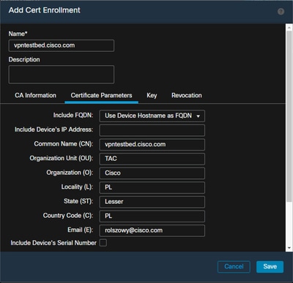Screen dimensions: 293x283
Task: Go to the Revocation tab
Action: 187,95
